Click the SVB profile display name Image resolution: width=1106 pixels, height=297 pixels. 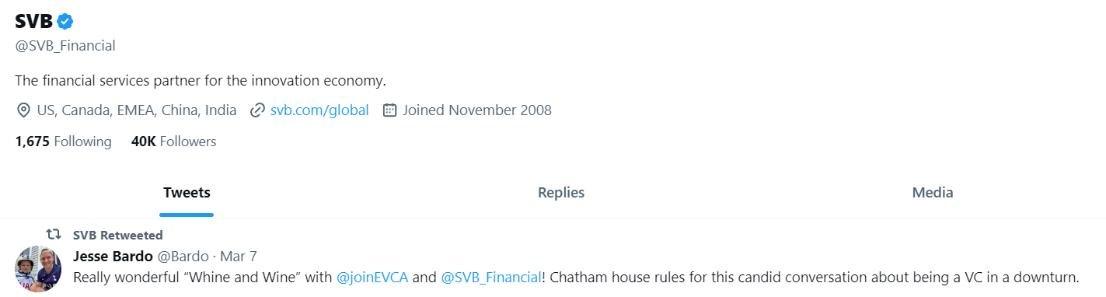point(33,22)
